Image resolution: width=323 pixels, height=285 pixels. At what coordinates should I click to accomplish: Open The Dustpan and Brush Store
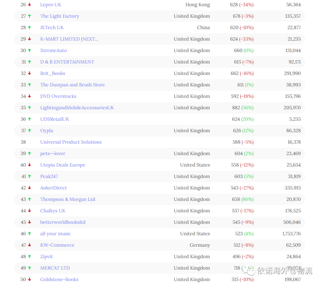(72, 85)
